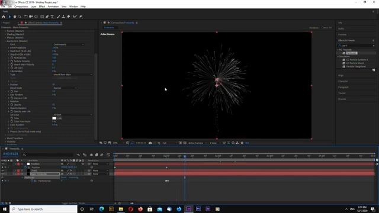Toggle stopwatch for Inherit Main Velocity
The width and height of the screenshot is (379, 213).
12,64
